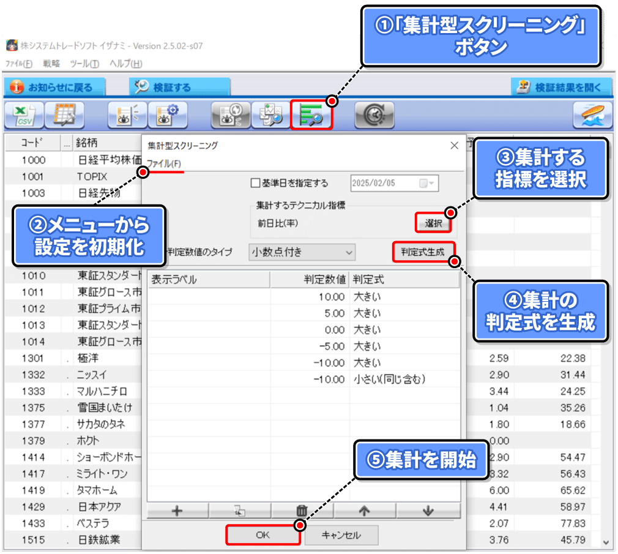Select the 小さい(同じ含む) condition row
This screenshot has width=618, height=554.
(x=303, y=380)
